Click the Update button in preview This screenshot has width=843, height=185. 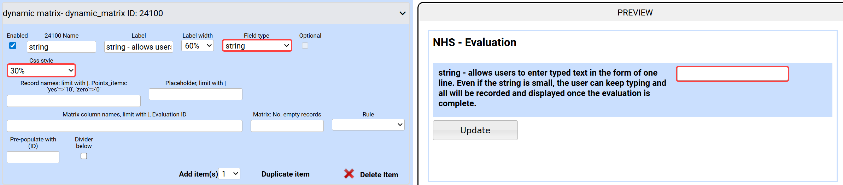(x=475, y=130)
